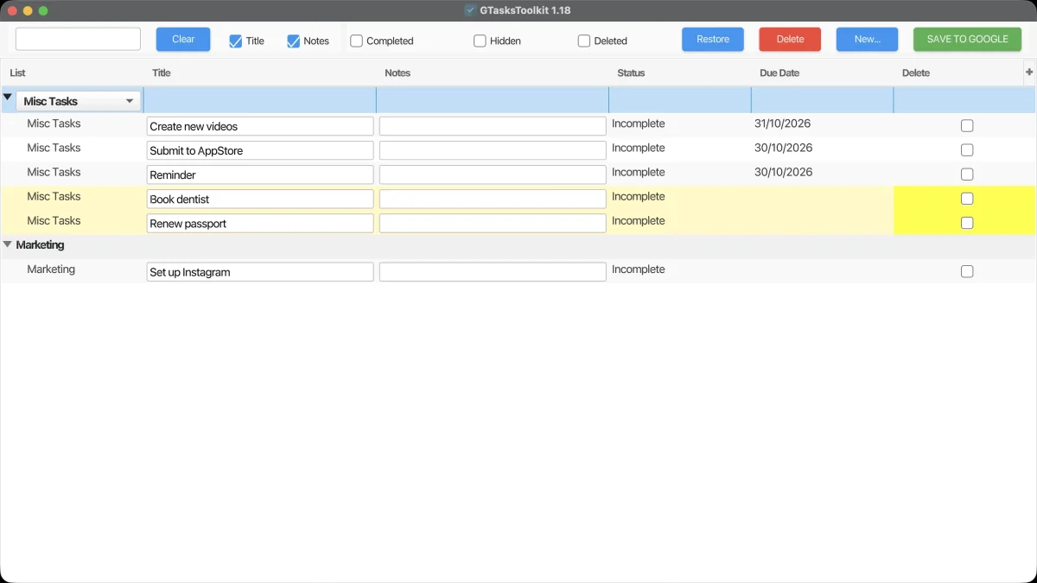Check delete box for Reminder task

click(967, 174)
